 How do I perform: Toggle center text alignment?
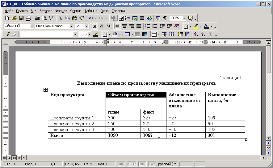click(x=124, y=26)
